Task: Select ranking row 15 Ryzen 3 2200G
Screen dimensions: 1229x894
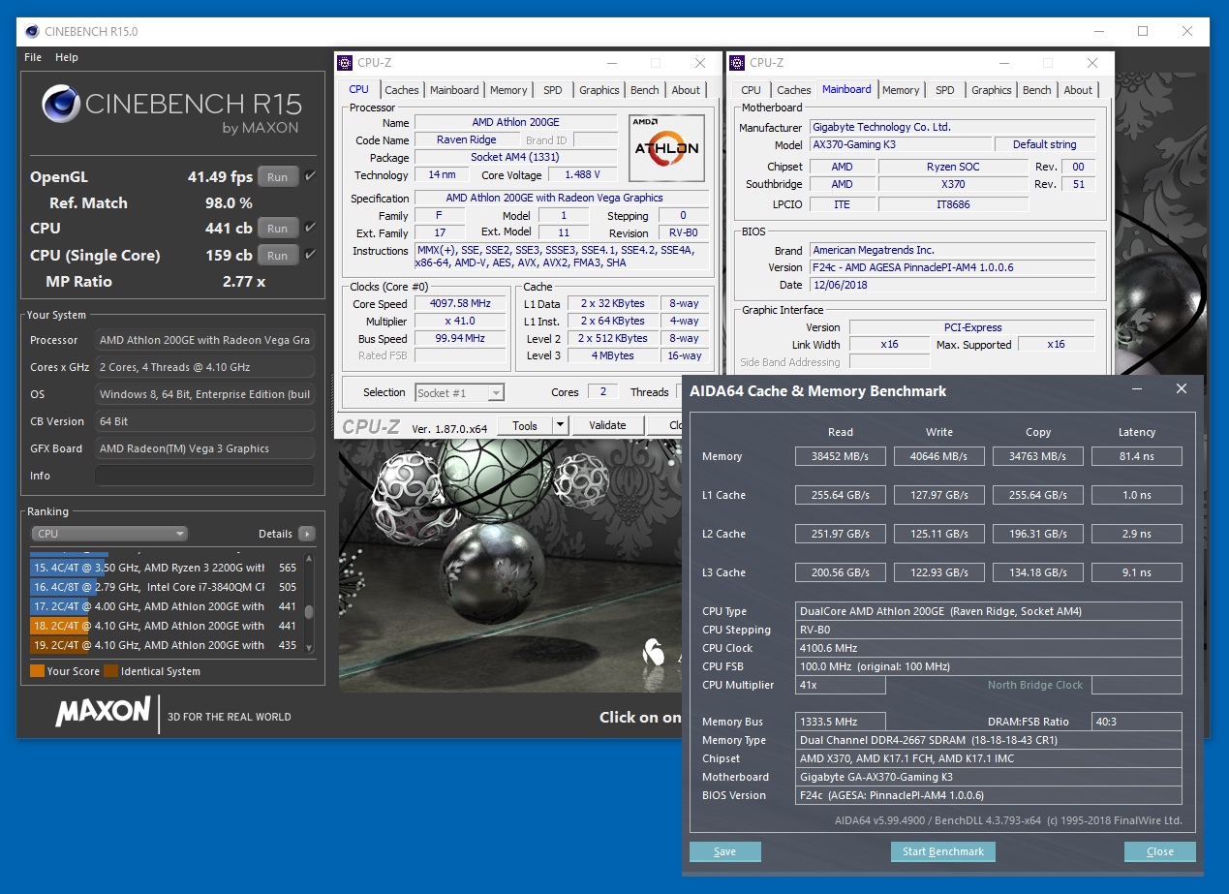Action: (x=165, y=568)
